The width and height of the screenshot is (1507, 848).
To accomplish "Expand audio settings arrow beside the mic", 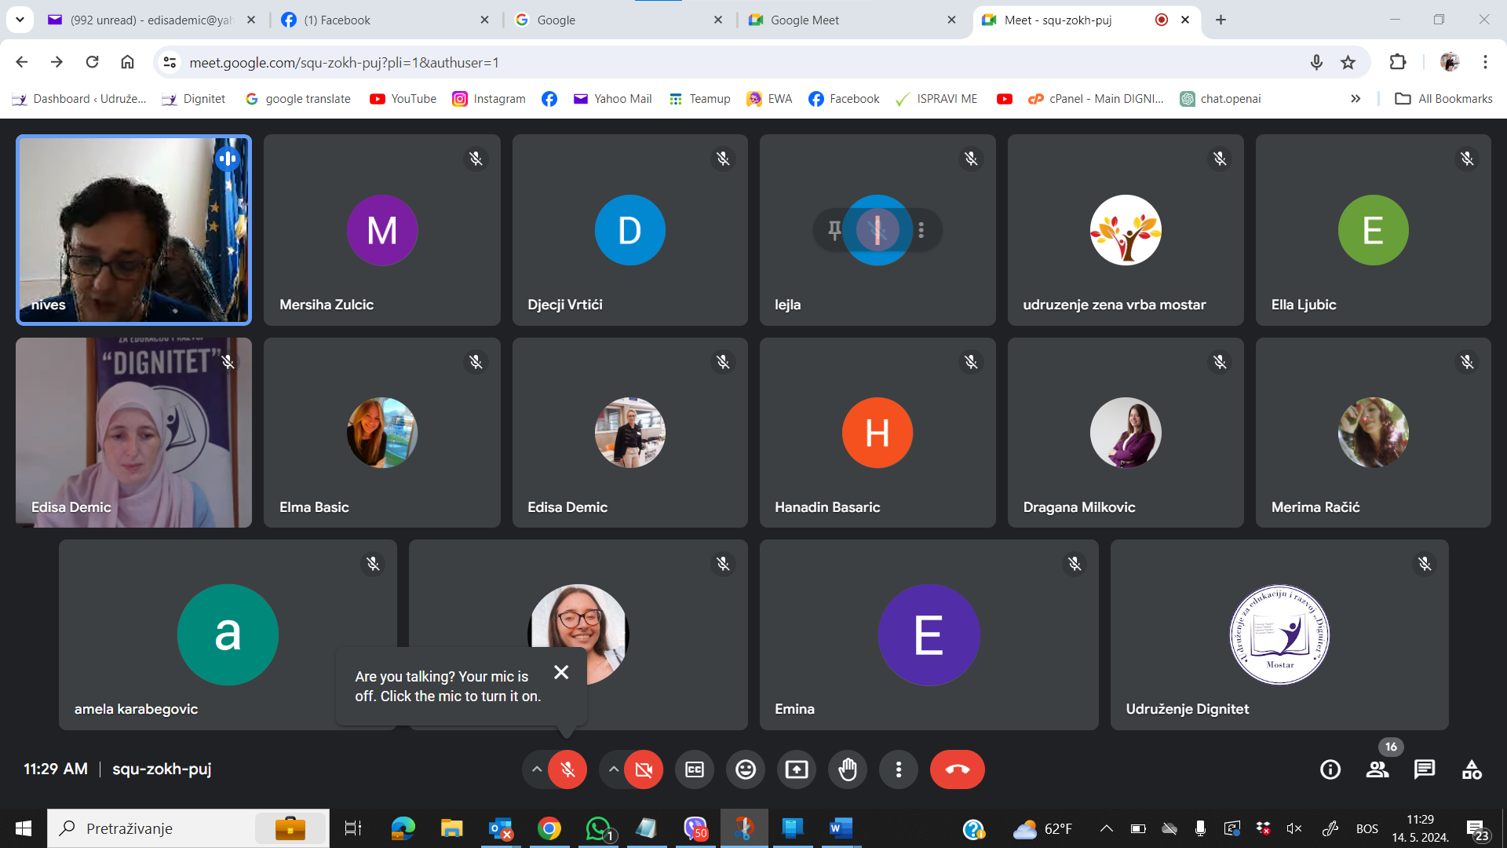I will click(x=537, y=769).
